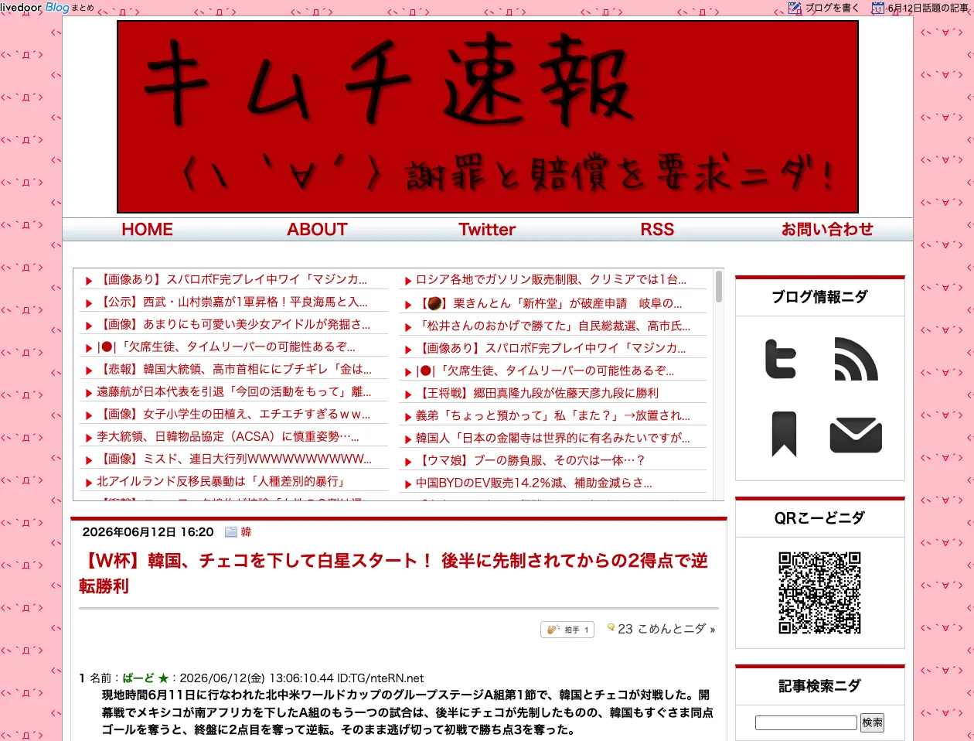Click the livedoor Blog logo
Image resolution: width=974 pixels, height=741 pixels.
pyautogui.click(x=35, y=7)
